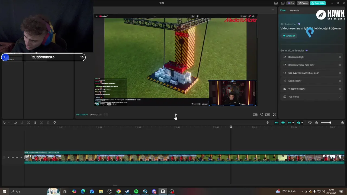The height and width of the screenshot is (195, 347).
Task: Select the tarkk_mediamarkt_ibirlii.mpg clip
Action: point(184,157)
